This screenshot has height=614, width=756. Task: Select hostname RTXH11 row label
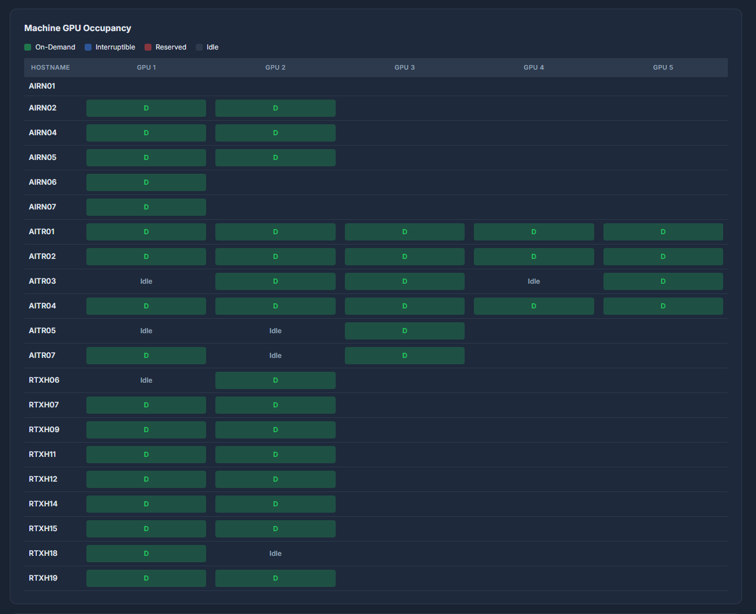[x=43, y=455]
